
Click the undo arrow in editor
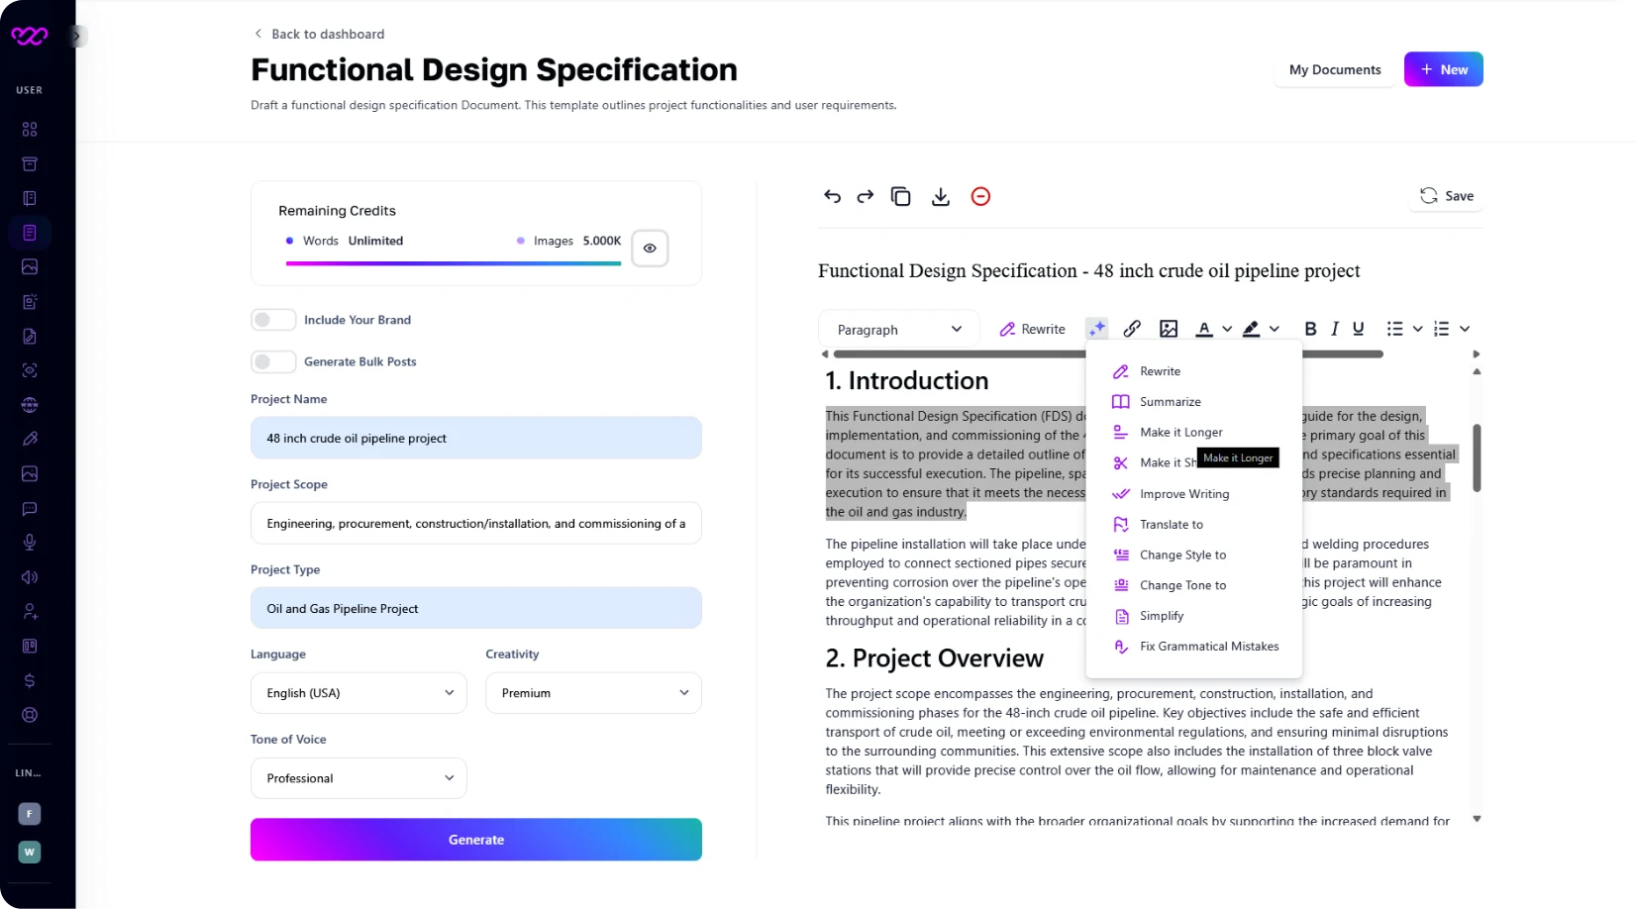point(832,196)
